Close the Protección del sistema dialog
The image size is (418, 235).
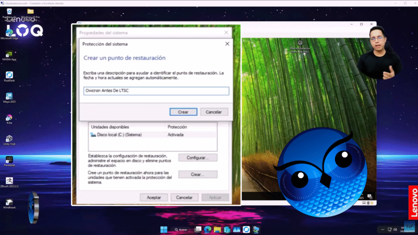click(x=227, y=44)
